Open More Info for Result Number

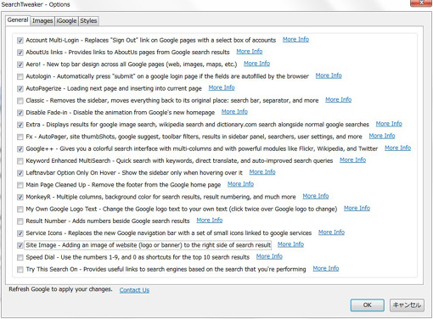pos(210,220)
